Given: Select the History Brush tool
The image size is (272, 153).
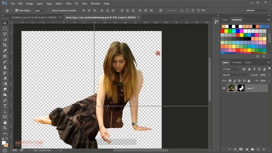Looking at the screenshot, I should tap(5, 73).
